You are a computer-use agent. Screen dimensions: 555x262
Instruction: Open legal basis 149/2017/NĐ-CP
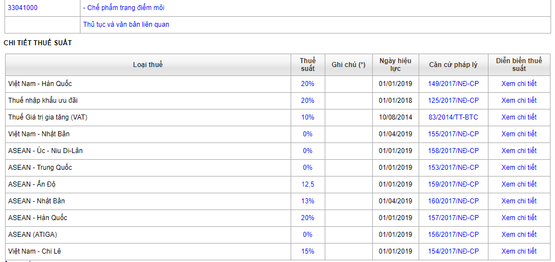(x=453, y=84)
